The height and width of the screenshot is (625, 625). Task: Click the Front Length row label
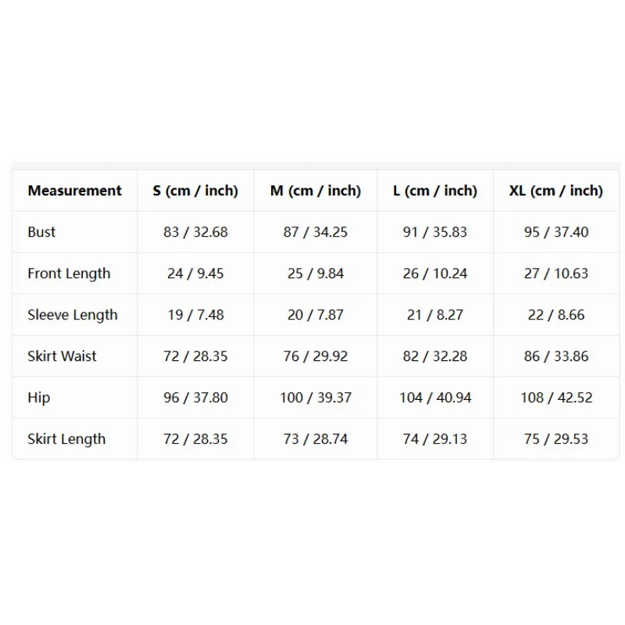point(69,273)
